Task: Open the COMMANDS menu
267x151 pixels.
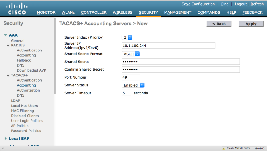Action: (x=209, y=12)
